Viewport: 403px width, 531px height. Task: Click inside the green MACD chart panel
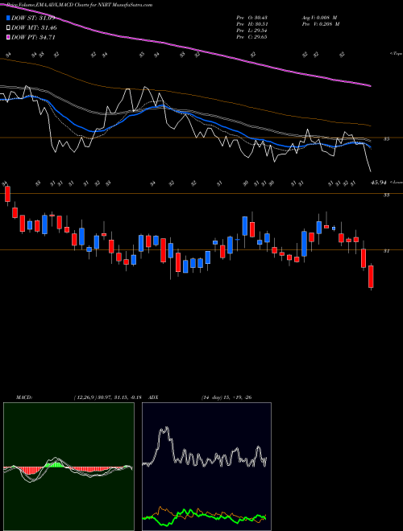(69, 467)
